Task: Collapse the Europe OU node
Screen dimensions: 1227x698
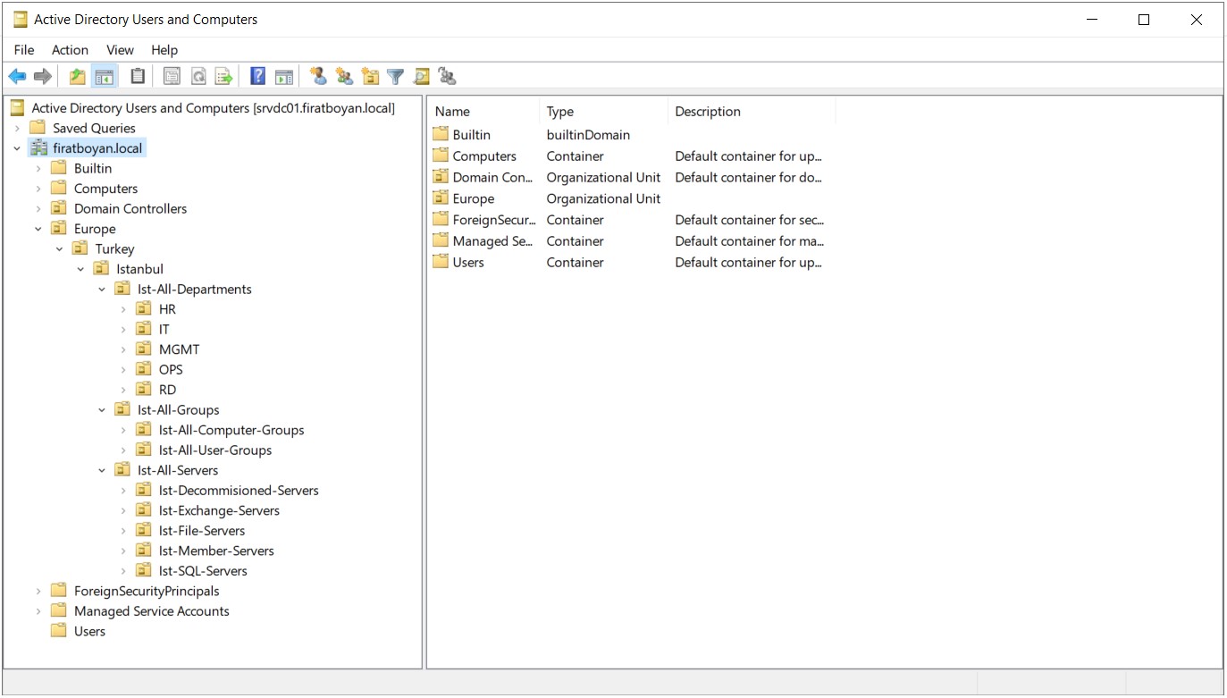Action: (38, 229)
